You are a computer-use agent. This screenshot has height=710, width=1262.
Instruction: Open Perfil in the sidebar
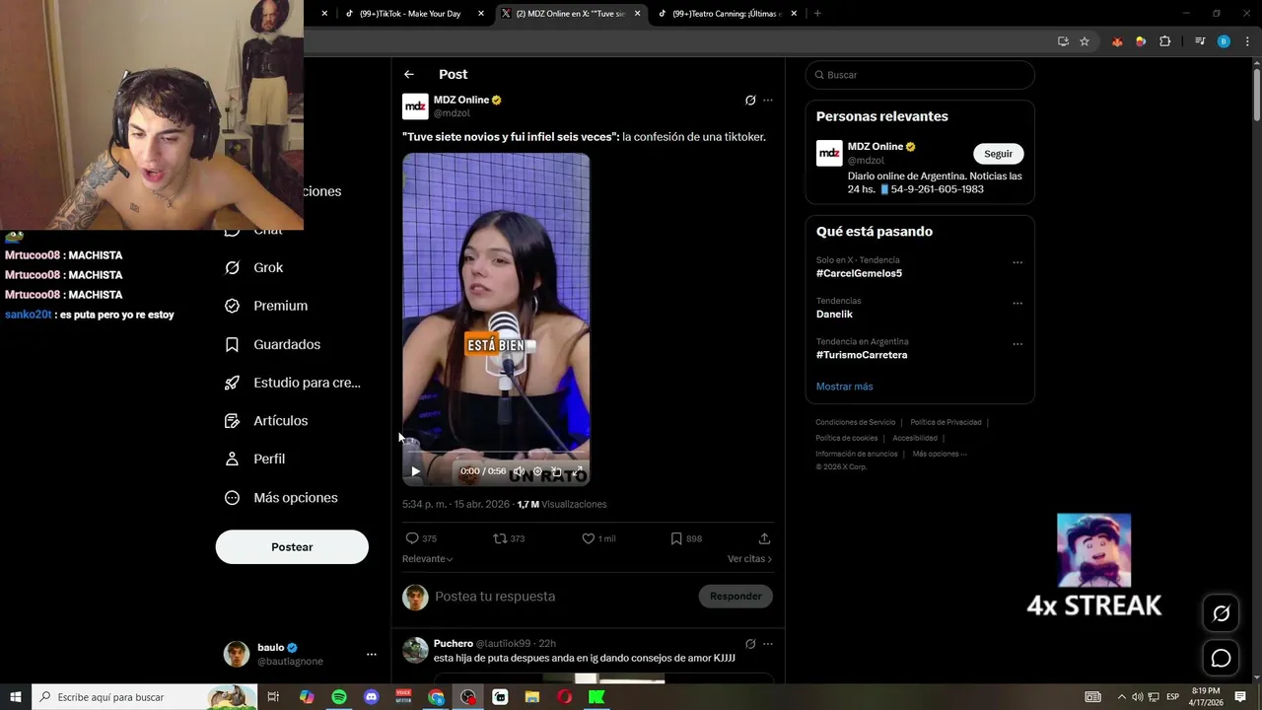[x=255, y=459]
